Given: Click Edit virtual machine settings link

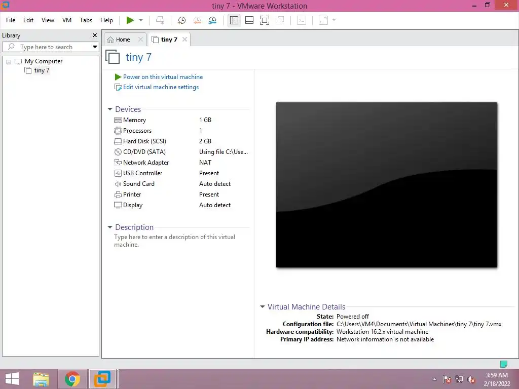Looking at the screenshot, I should pos(161,87).
